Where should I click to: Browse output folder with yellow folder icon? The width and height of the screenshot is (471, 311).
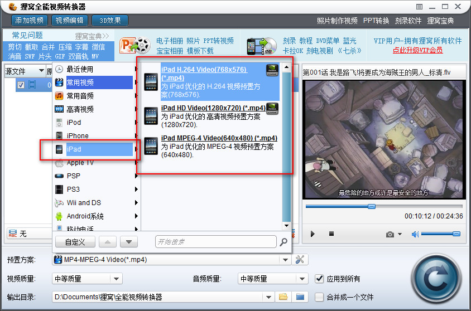283,297
